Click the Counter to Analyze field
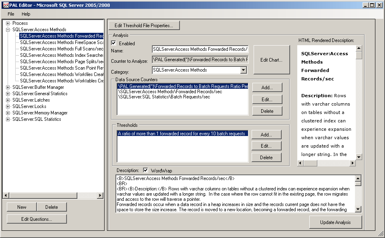 coord(200,60)
